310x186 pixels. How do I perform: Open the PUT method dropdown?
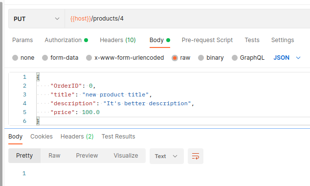[37, 19]
